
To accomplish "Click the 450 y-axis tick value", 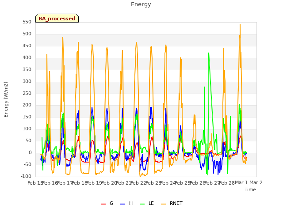I will (x=27, y=46).
